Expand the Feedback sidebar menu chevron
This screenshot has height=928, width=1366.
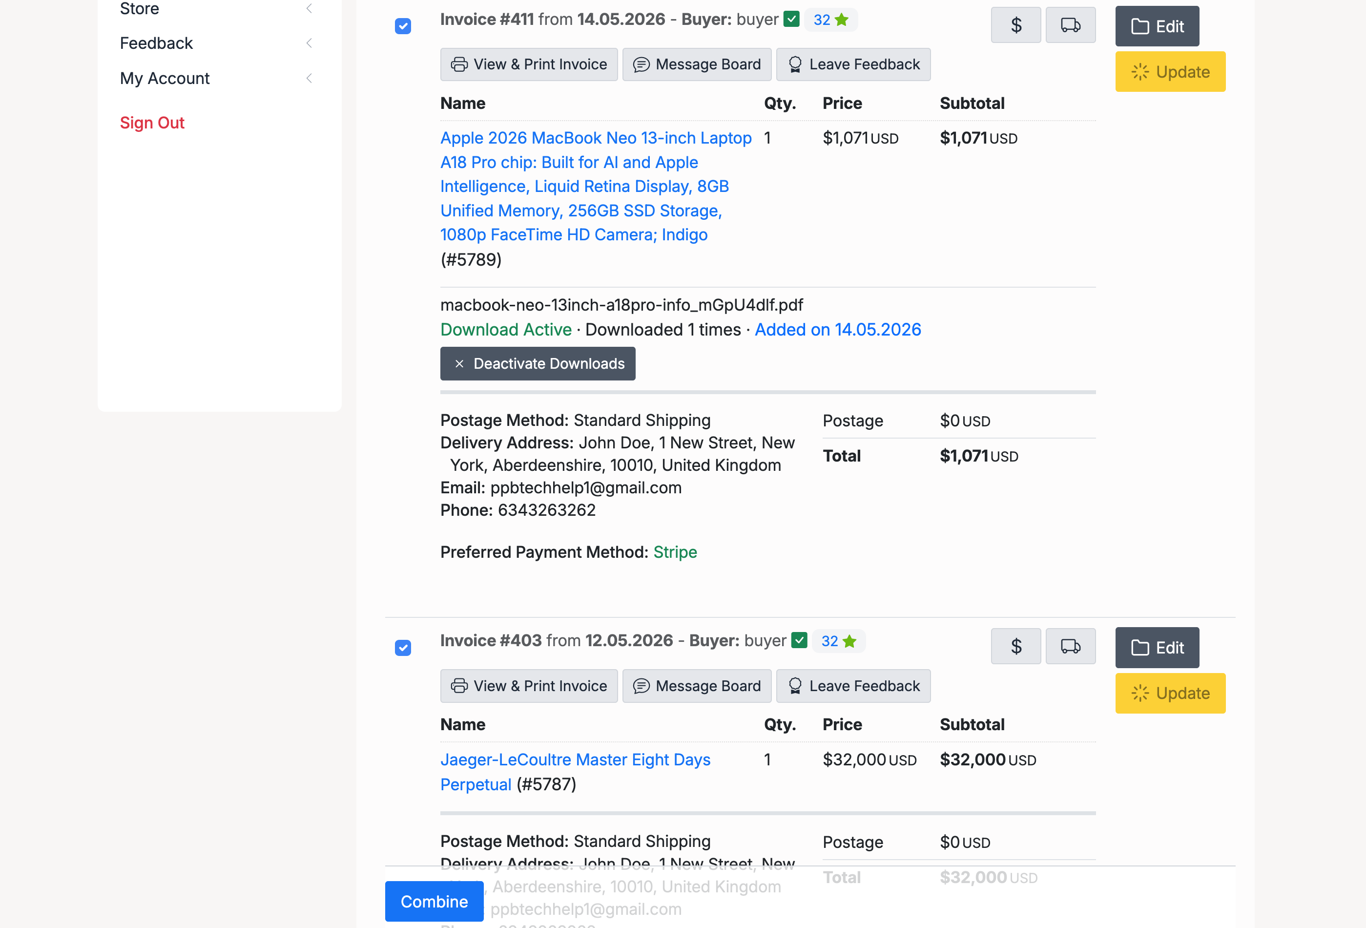[x=309, y=43]
